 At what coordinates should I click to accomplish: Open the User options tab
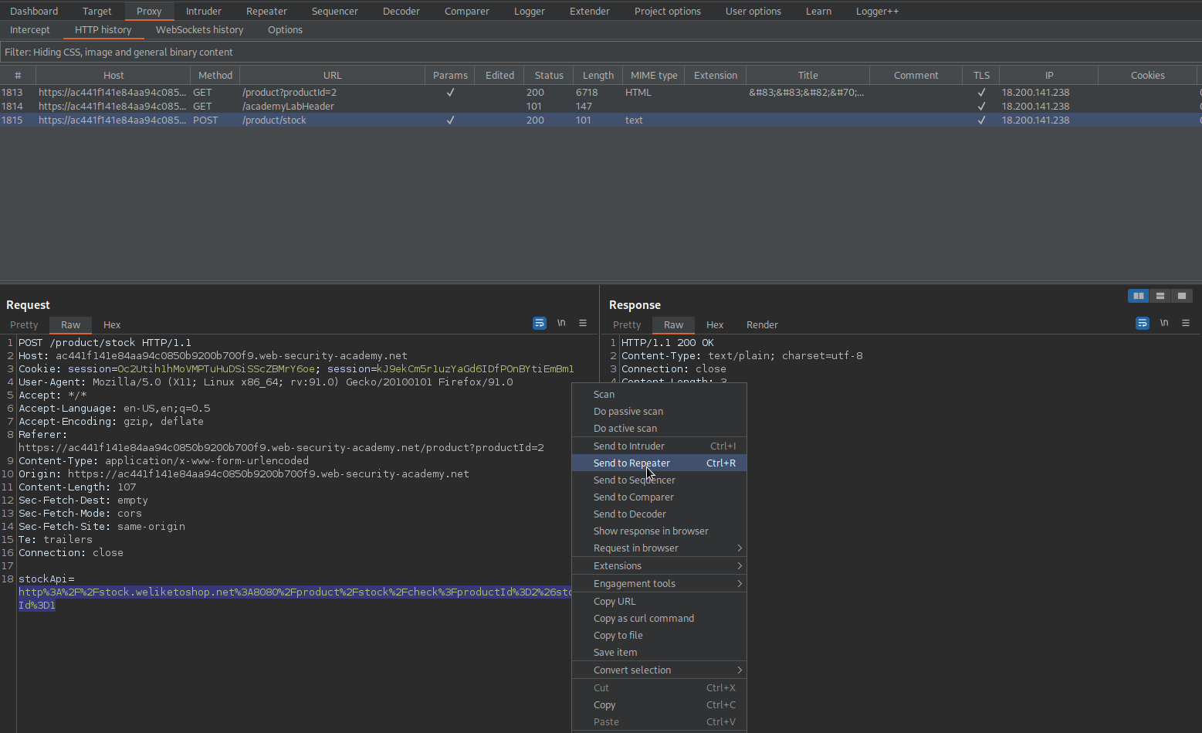753,11
